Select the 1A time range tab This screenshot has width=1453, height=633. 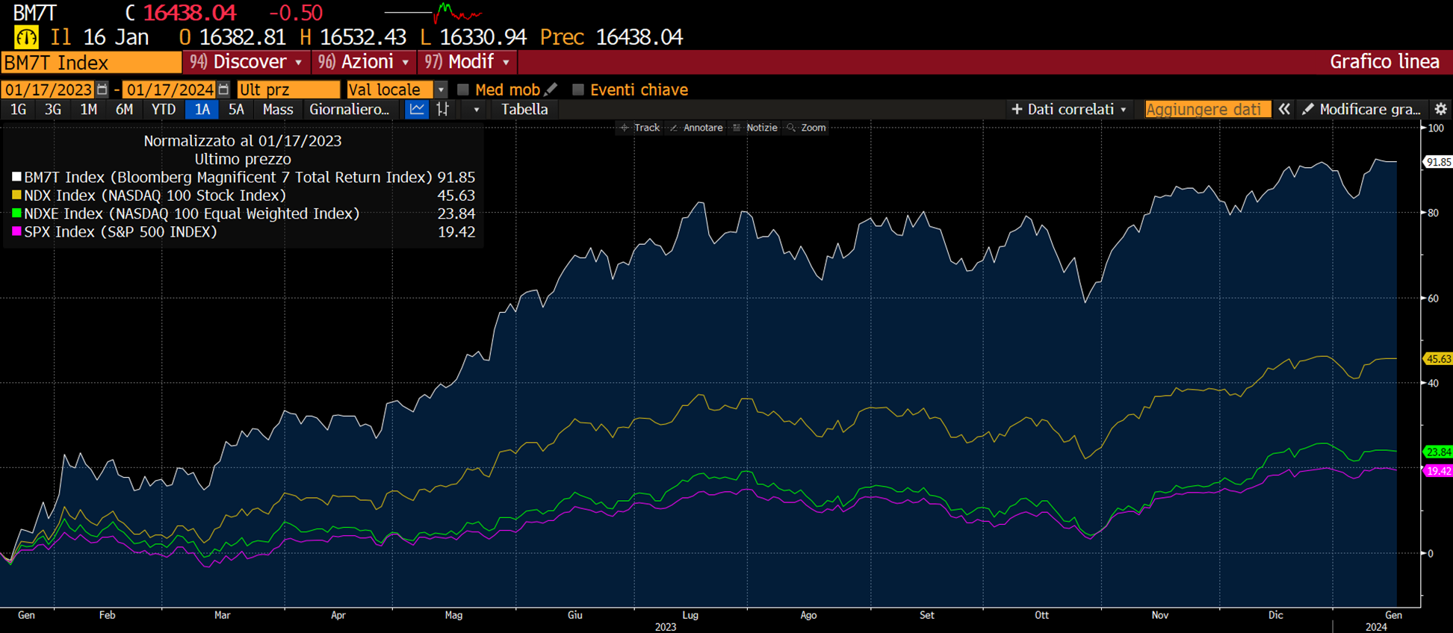[202, 109]
